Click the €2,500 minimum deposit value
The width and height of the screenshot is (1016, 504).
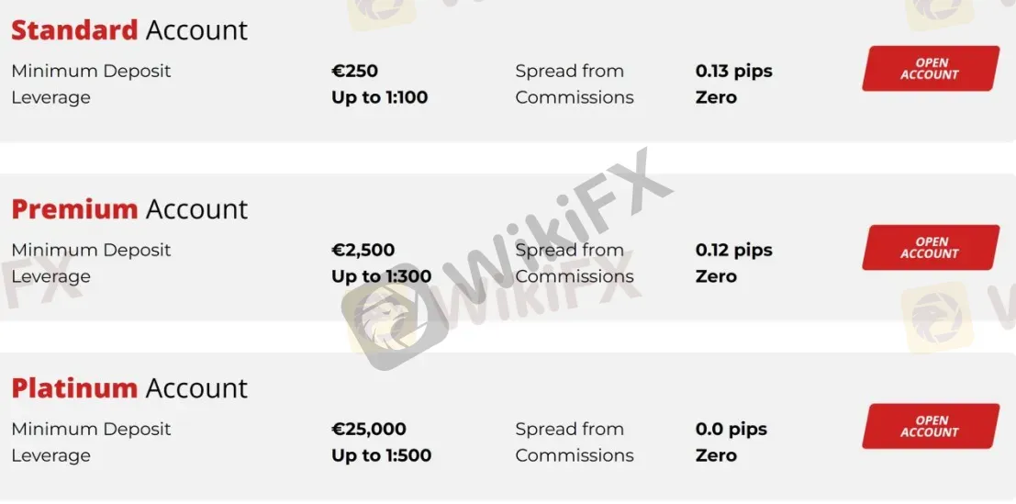(x=363, y=250)
